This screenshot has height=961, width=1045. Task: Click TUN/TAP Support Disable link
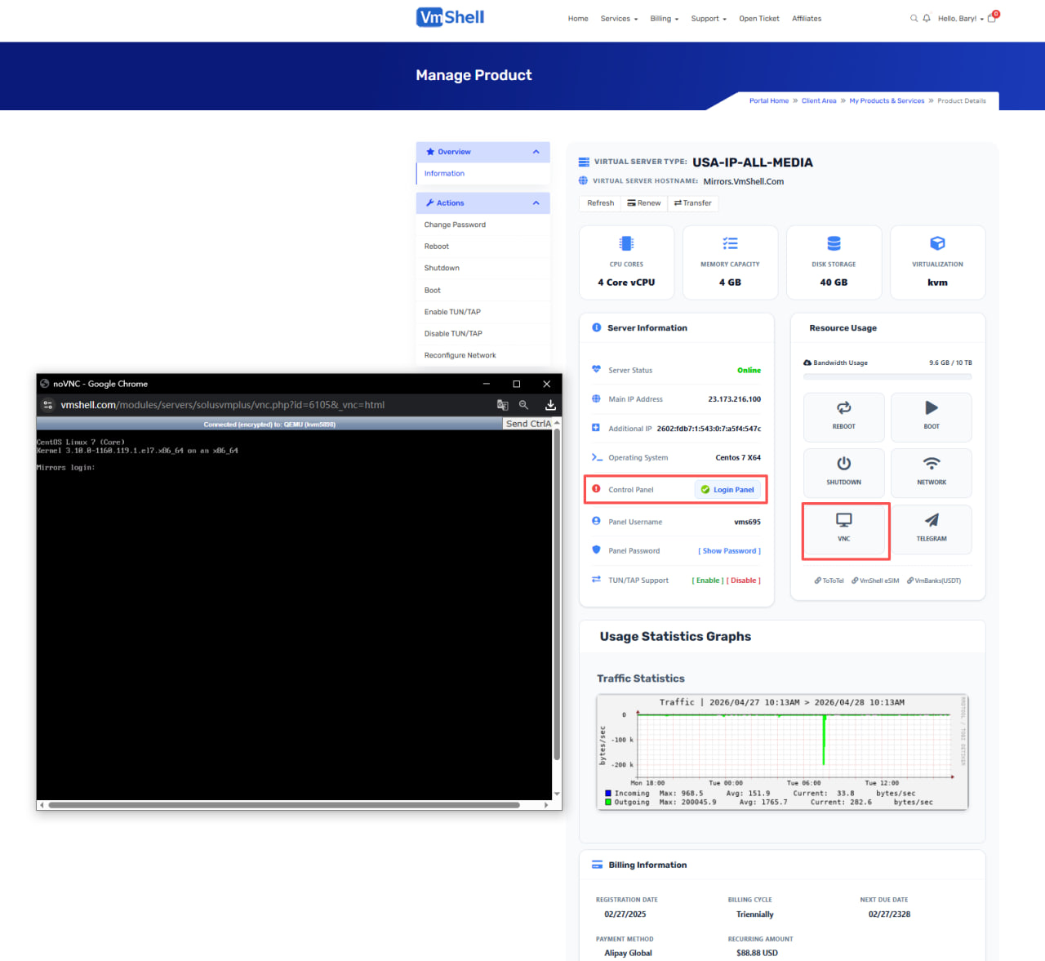coord(744,581)
